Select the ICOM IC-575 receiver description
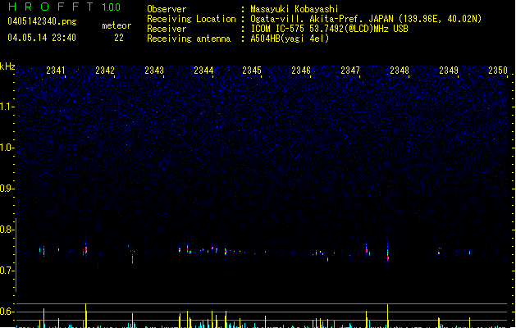Screen dimensions: 516x328 coord(330,29)
